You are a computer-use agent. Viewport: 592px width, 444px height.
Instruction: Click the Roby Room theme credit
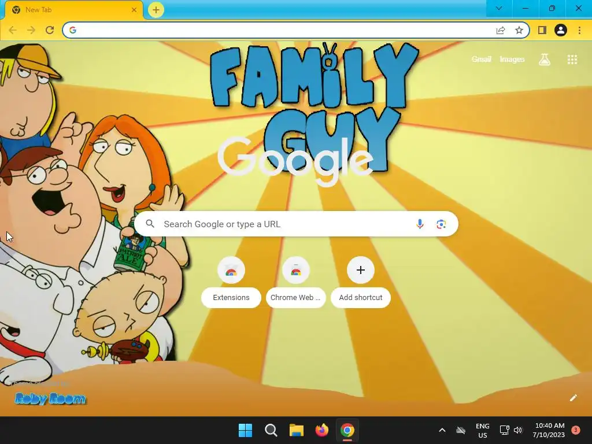(50, 399)
